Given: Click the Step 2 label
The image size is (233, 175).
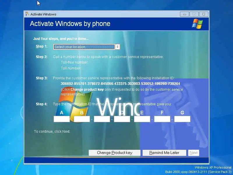Looking at the screenshot, I should coord(42,57).
